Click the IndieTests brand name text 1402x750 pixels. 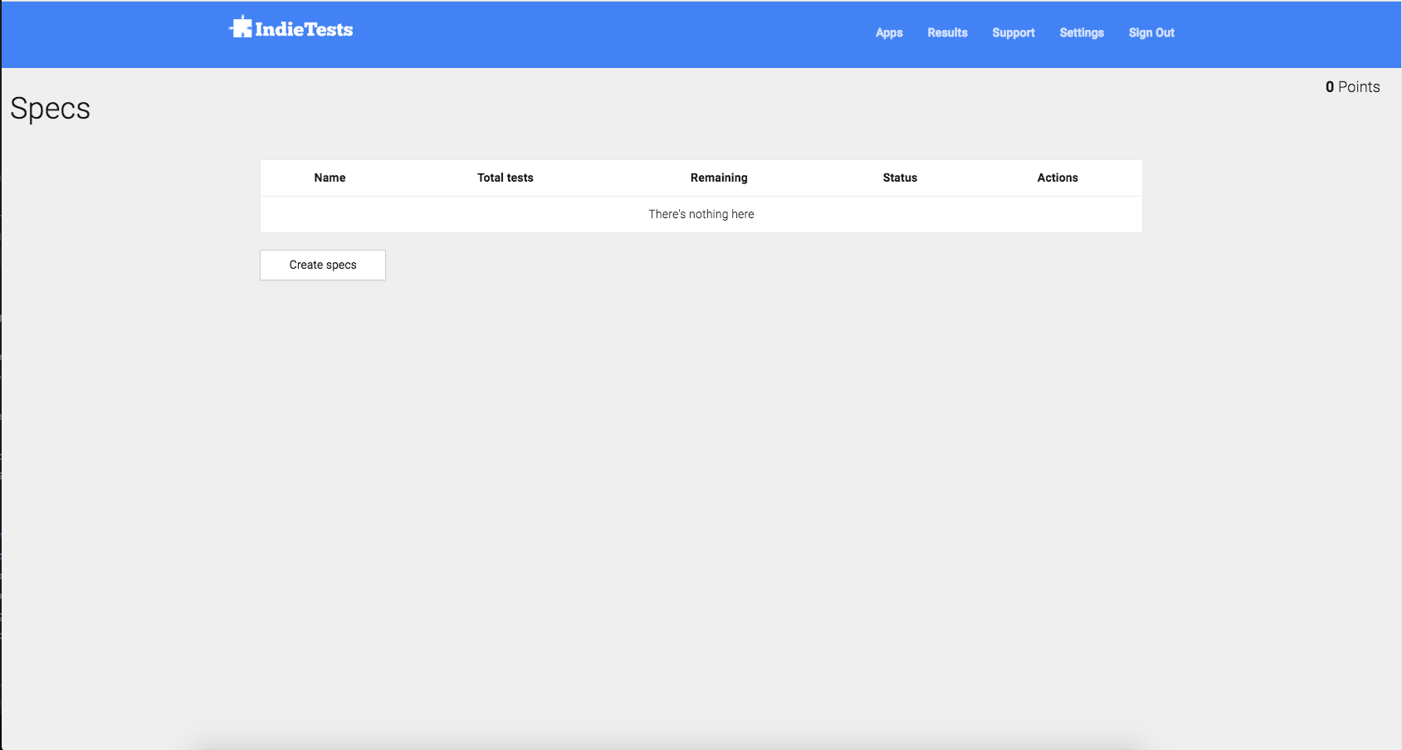click(x=304, y=30)
